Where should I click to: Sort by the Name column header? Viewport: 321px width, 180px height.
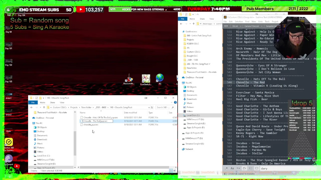(83, 113)
